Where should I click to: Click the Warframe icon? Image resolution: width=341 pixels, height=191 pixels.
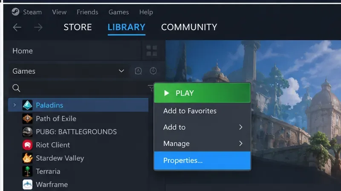click(x=27, y=185)
